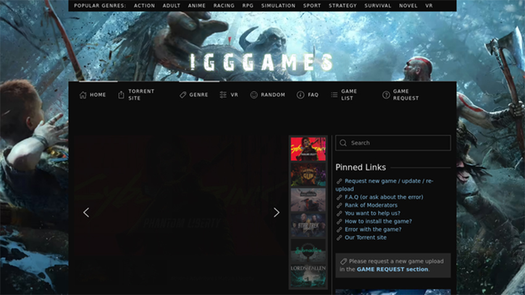
Task: Open the FAQ navigation item
Action: 313,95
